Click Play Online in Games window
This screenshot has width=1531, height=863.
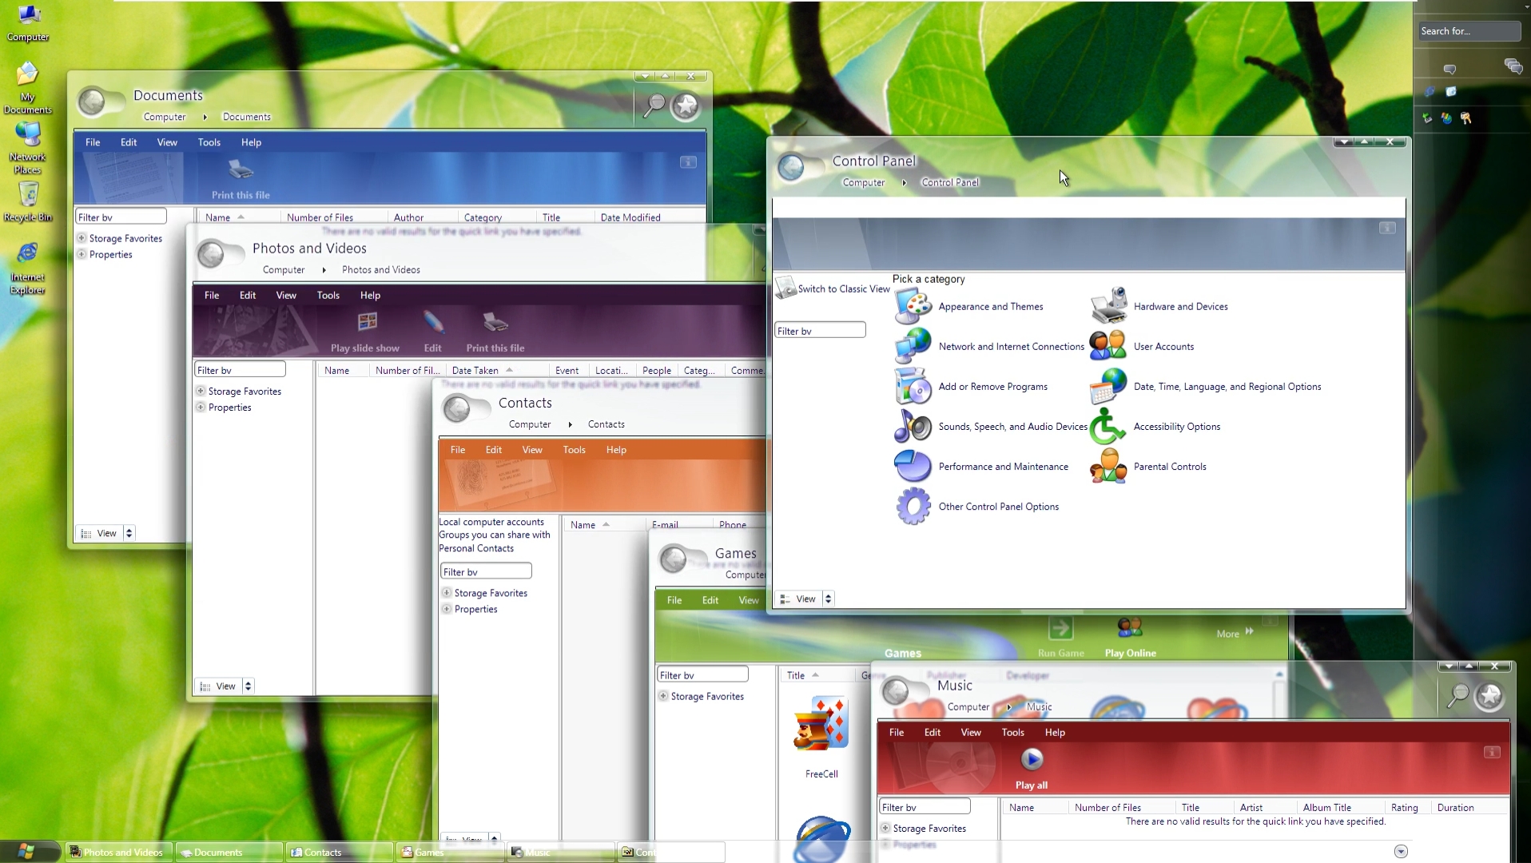[x=1130, y=638]
